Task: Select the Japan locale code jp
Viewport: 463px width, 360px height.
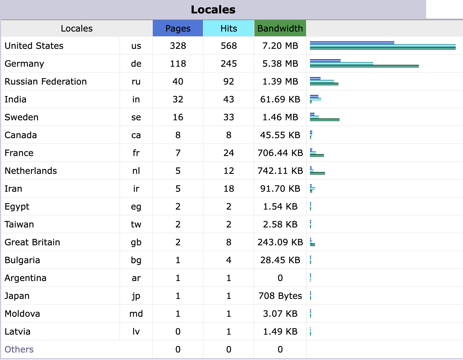Action: point(136,296)
